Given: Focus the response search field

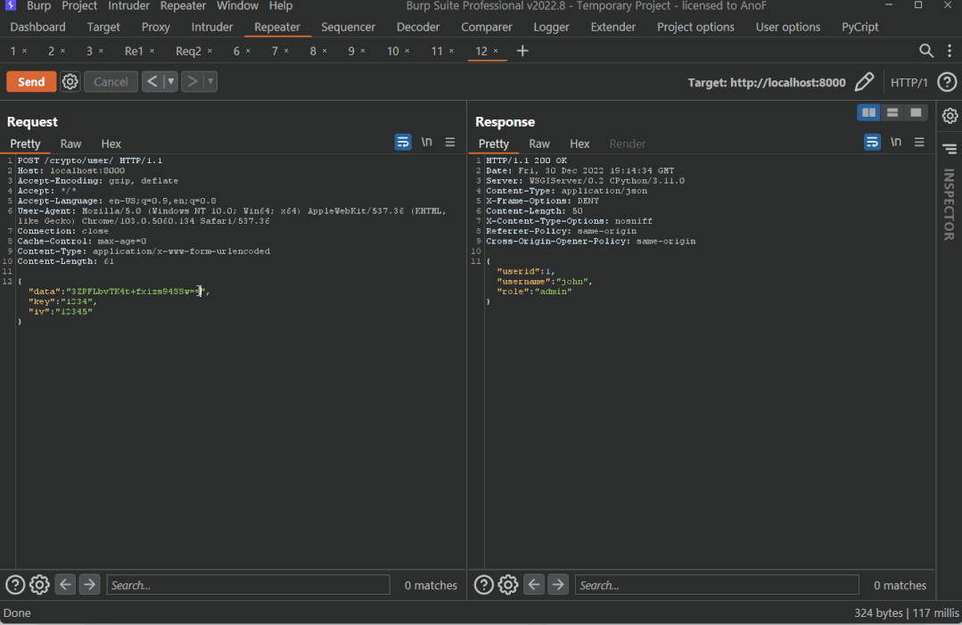Looking at the screenshot, I should point(717,585).
